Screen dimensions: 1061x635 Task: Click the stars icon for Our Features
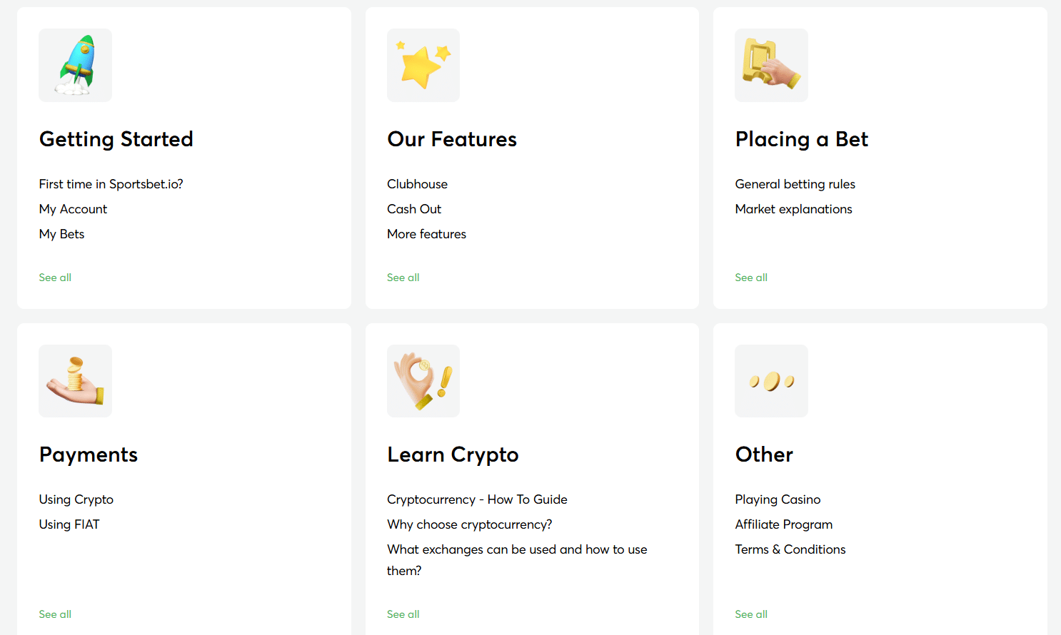(423, 65)
